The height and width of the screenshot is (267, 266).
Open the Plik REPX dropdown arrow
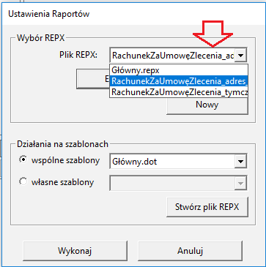(x=240, y=56)
